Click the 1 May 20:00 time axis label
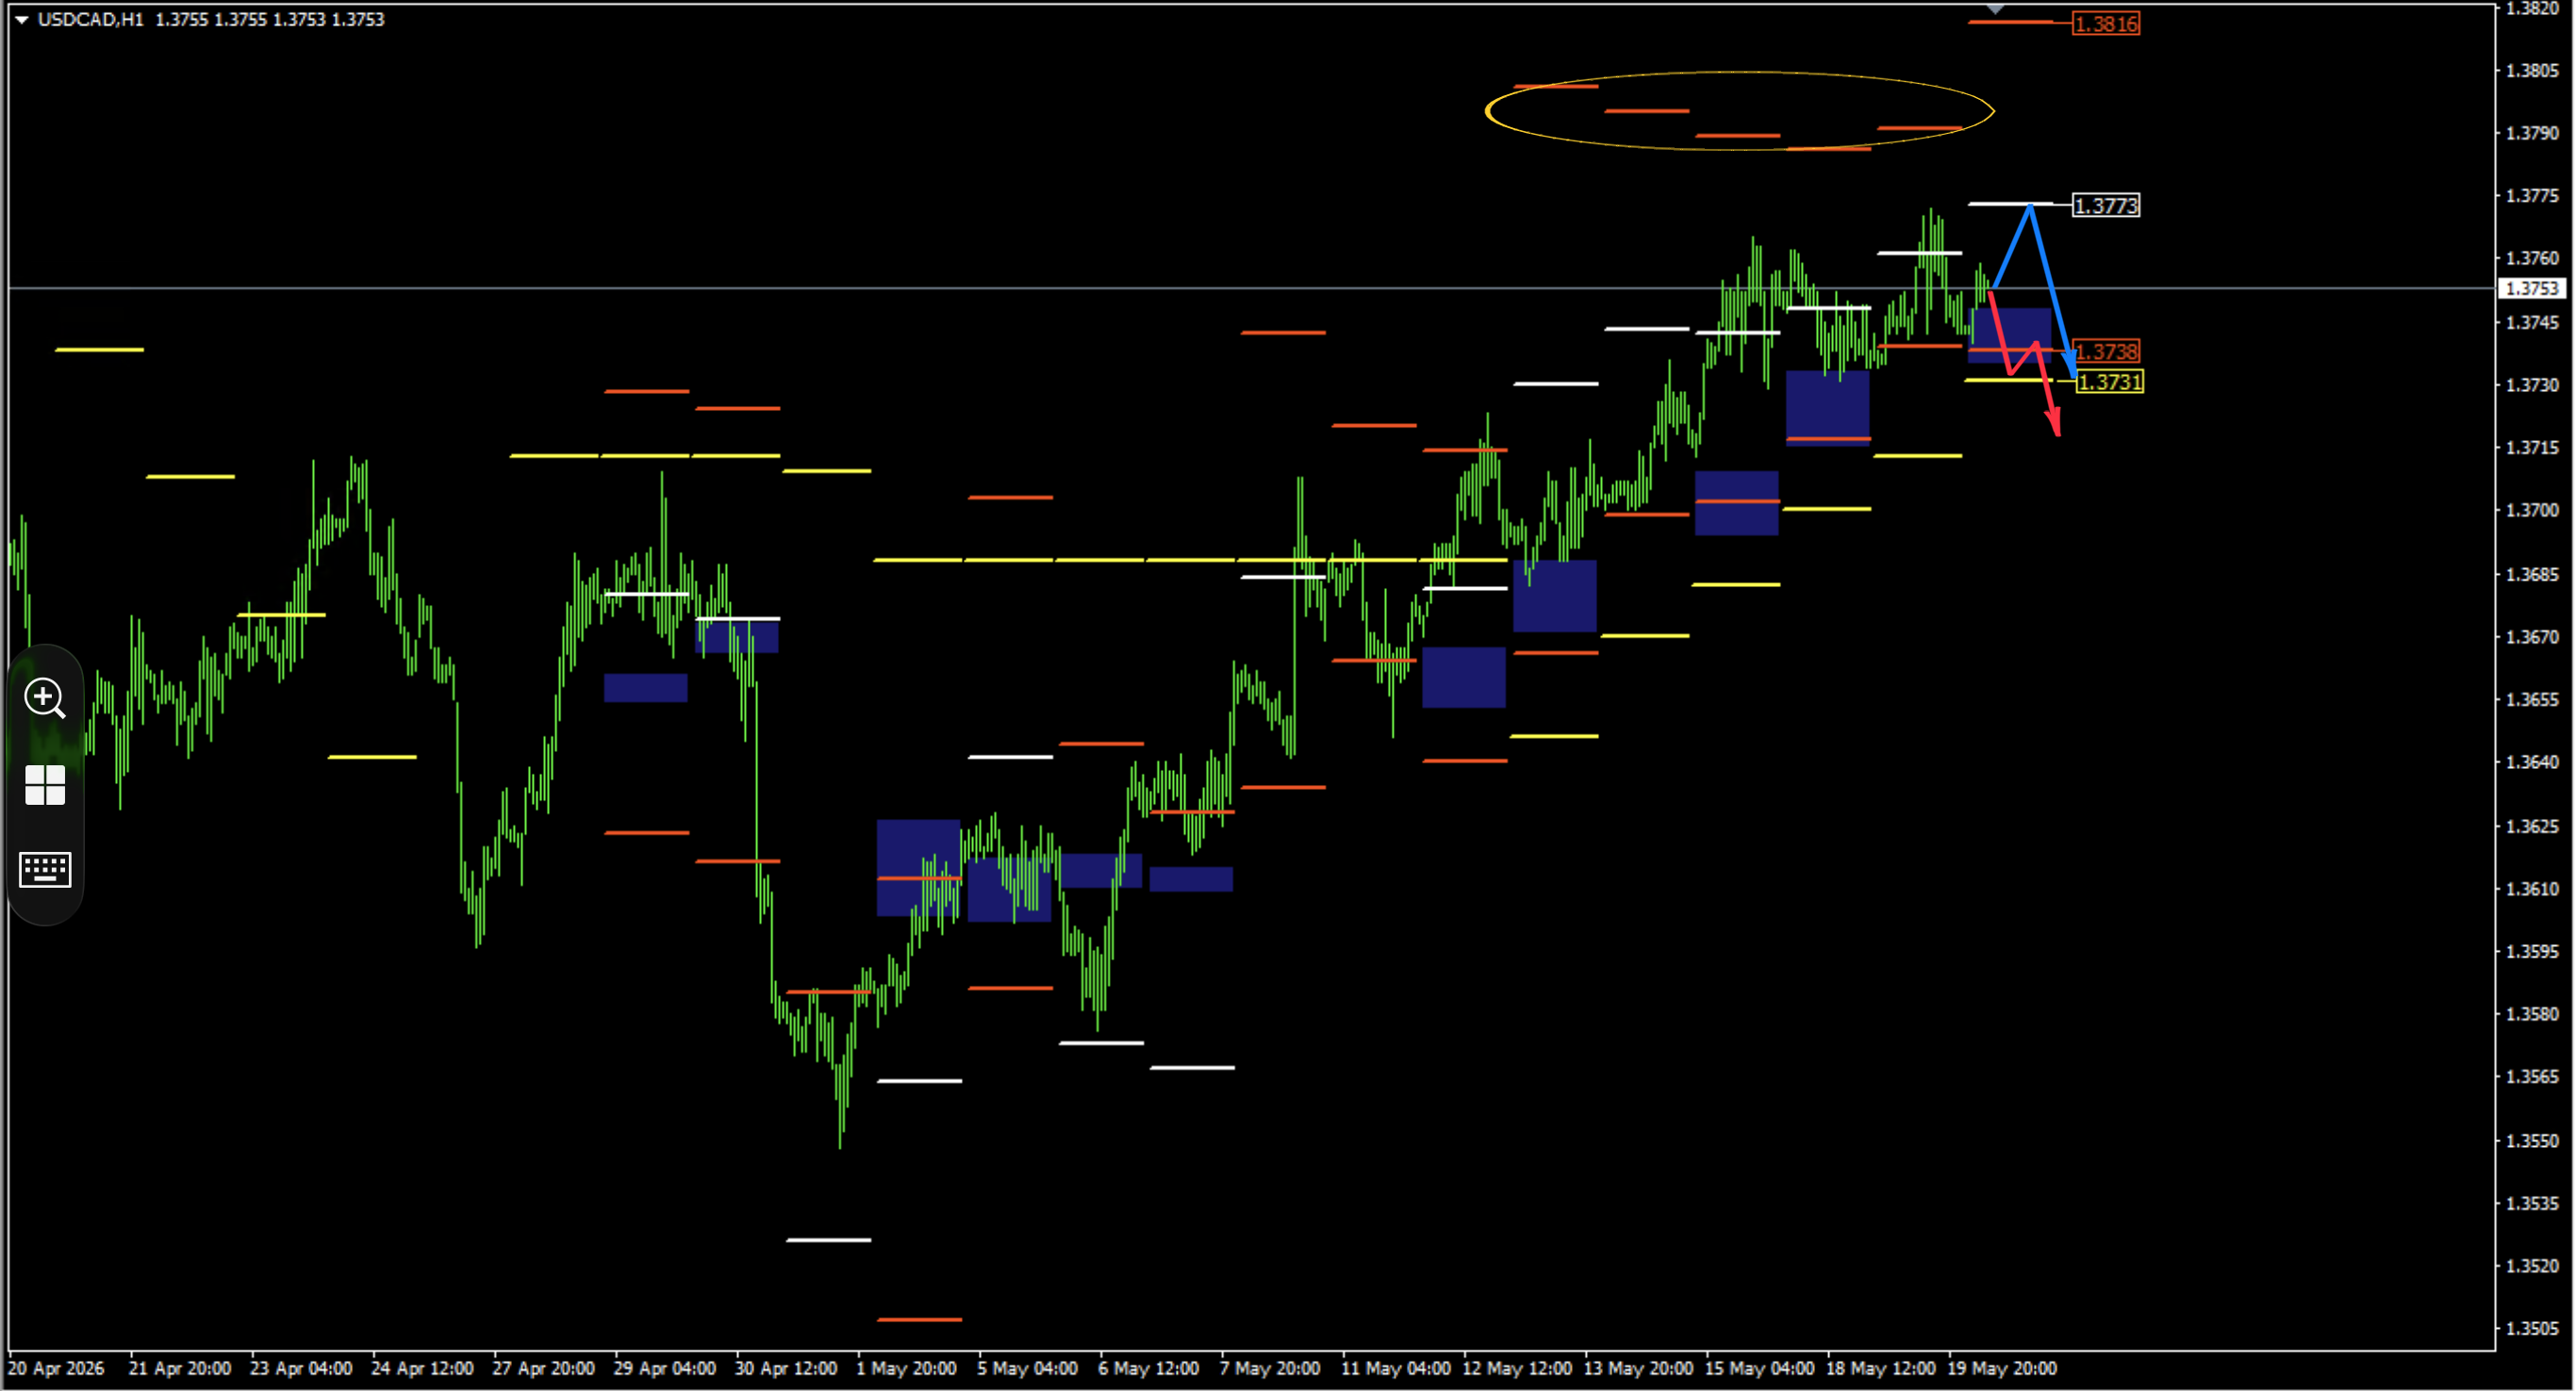The height and width of the screenshot is (1391, 2576). click(x=906, y=1369)
